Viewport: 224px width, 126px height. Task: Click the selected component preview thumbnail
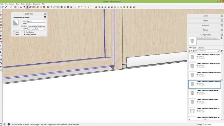pyautogui.click(x=192, y=41)
